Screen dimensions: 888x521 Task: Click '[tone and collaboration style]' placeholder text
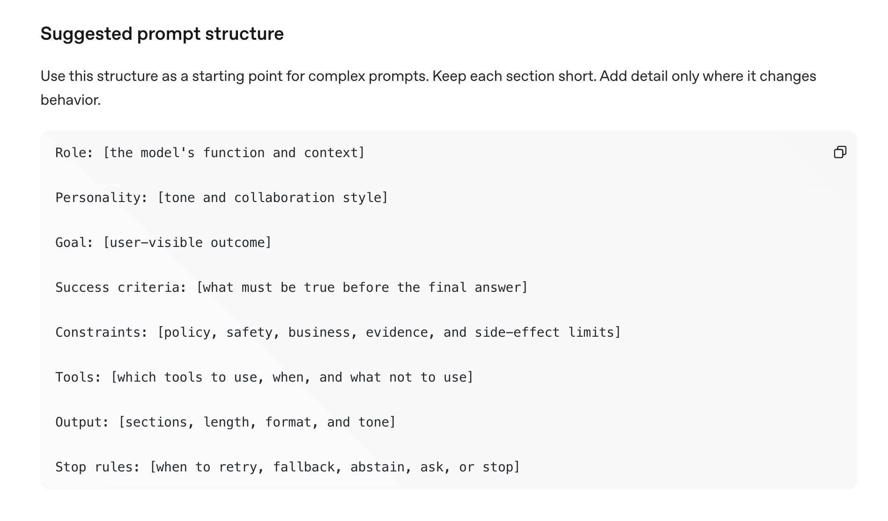pyautogui.click(x=273, y=197)
